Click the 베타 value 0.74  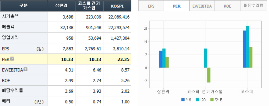coord(97,102)
